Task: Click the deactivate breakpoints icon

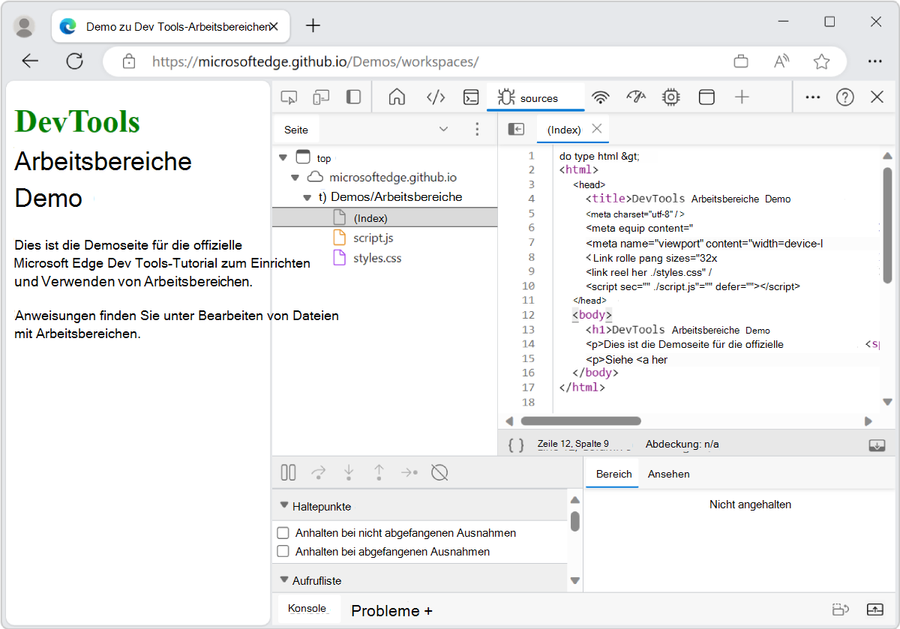Action: pyautogui.click(x=439, y=472)
